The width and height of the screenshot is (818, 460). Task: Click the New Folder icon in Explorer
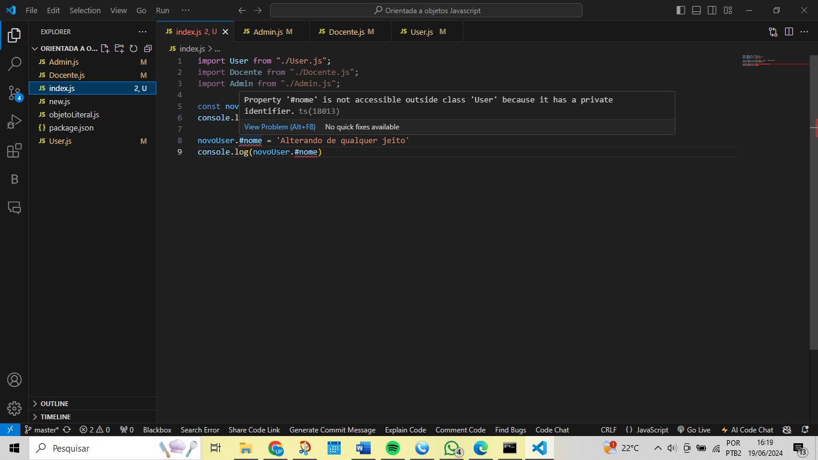(x=119, y=49)
